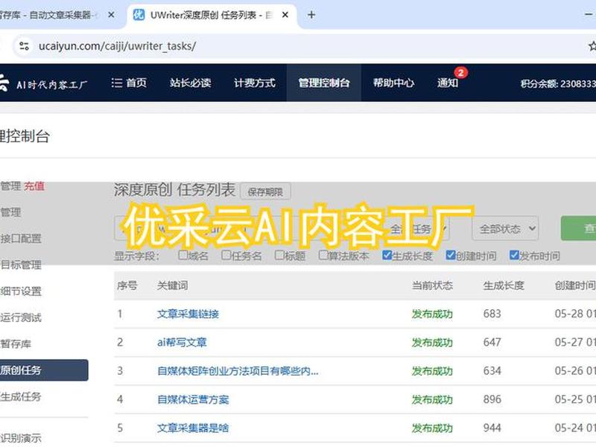Click creation time 05-28 in row 1
The height and width of the screenshot is (447, 596).
pos(575,314)
